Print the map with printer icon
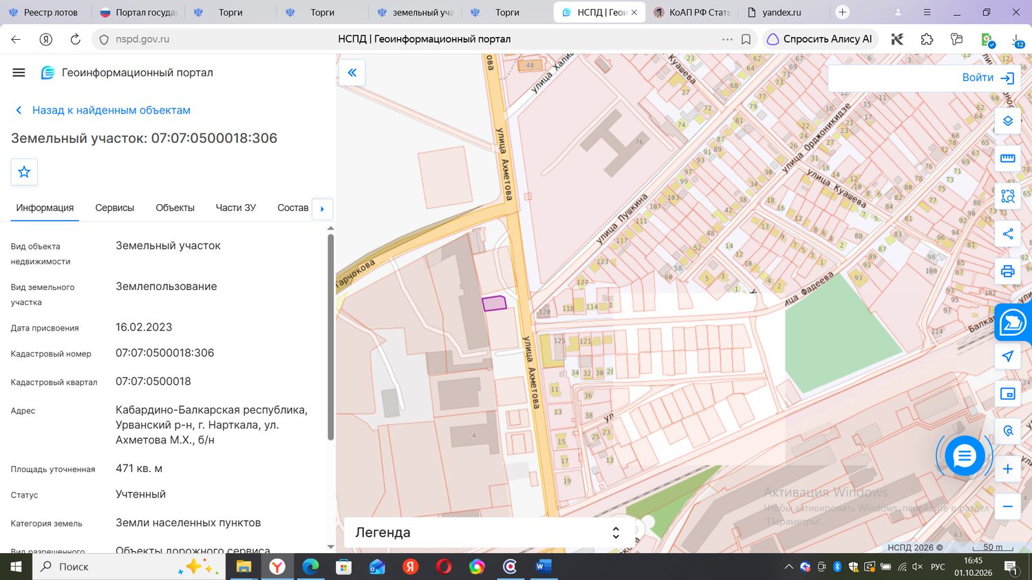Image resolution: width=1032 pixels, height=580 pixels. 1008,271
